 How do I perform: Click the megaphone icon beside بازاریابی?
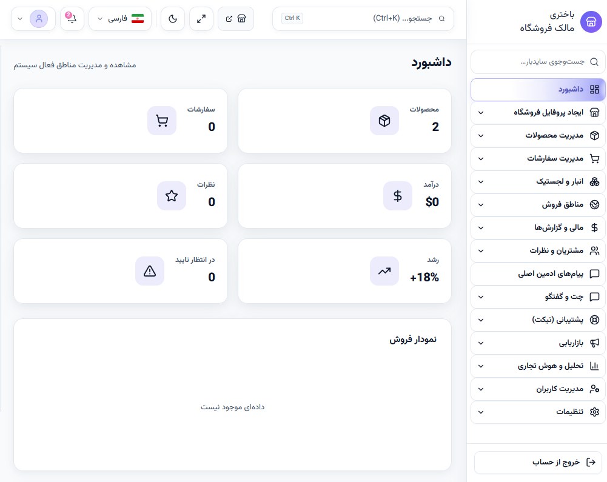tap(594, 343)
